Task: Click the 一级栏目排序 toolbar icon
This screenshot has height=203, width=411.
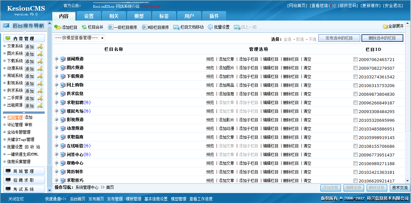Action: [x=110, y=27]
